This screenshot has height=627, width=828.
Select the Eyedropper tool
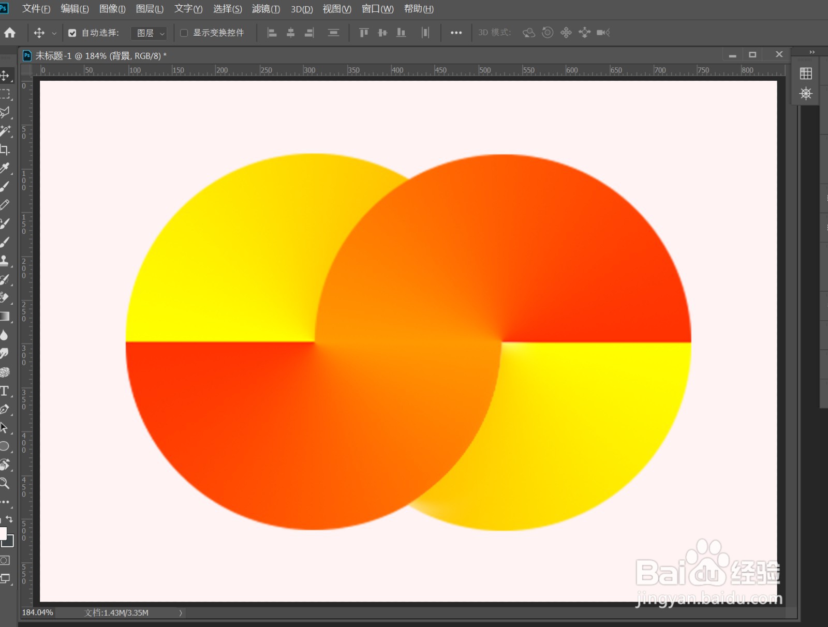(x=5, y=168)
